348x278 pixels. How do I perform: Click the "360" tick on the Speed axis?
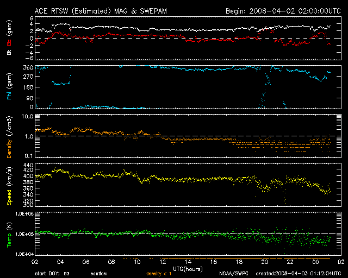point(28,188)
